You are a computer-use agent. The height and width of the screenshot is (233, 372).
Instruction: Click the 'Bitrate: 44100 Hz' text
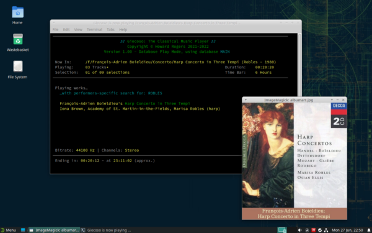74,150
